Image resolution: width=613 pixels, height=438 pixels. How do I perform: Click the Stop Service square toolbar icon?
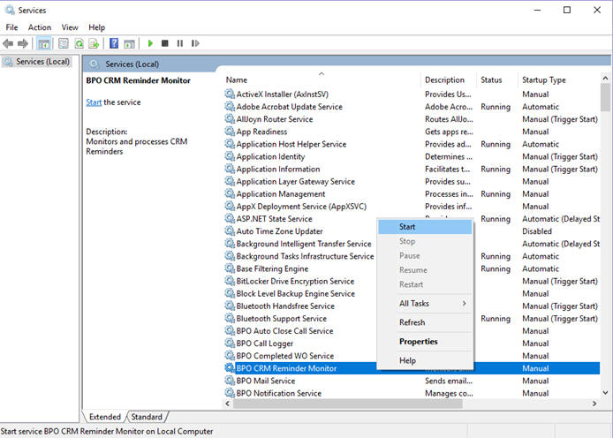165,43
